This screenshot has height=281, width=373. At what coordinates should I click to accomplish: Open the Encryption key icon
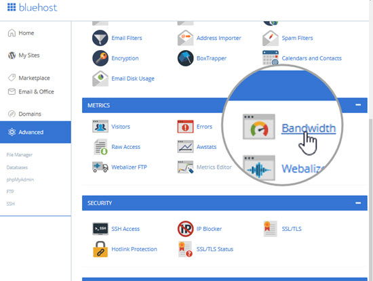click(x=100, y=58)
